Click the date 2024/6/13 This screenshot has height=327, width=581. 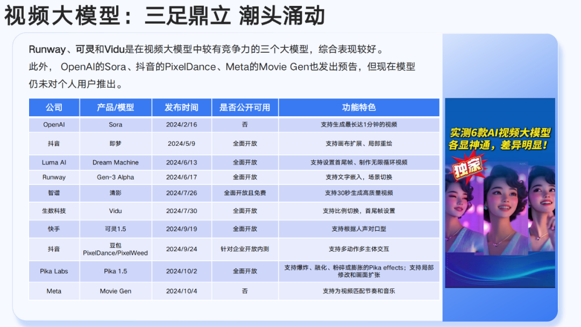coord(182,162)
